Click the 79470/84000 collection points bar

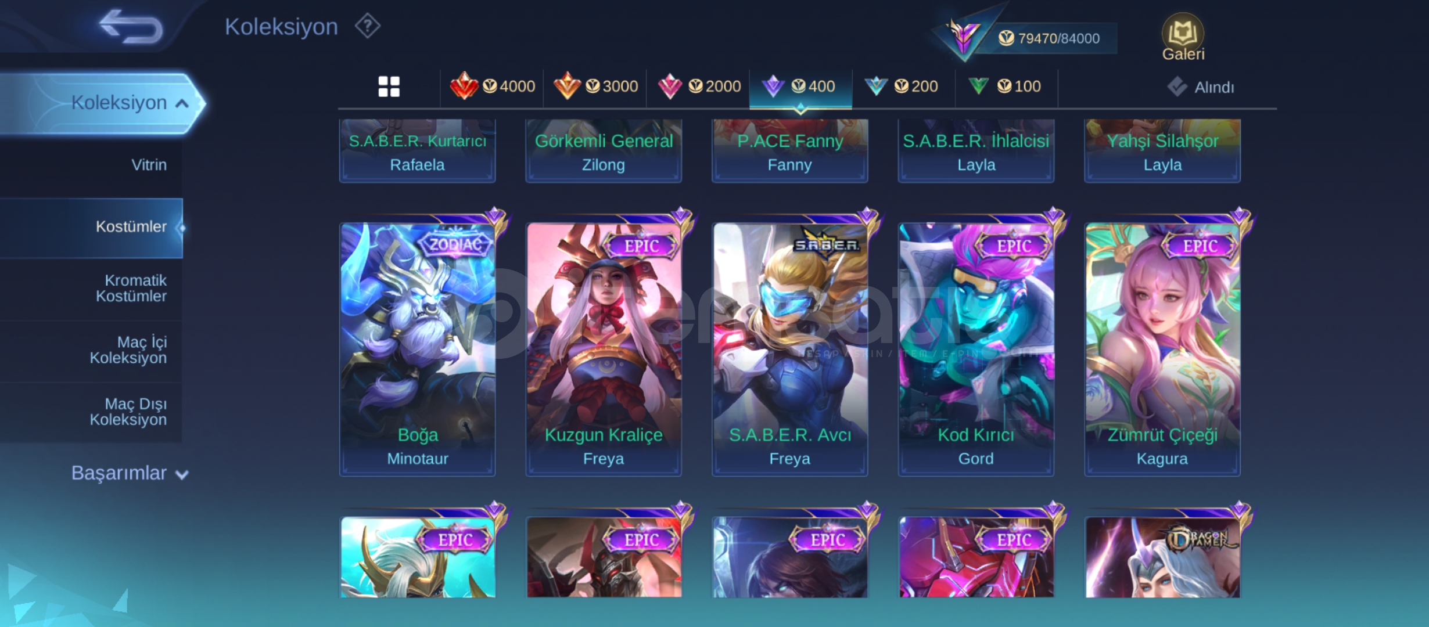[x=1049, y=38]
